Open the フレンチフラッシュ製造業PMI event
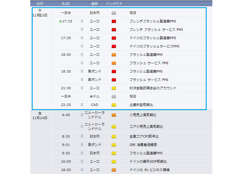248x174 pixels. click(x=153, y=21)
